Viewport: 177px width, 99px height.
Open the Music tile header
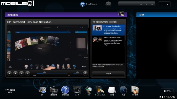(157, 15)
